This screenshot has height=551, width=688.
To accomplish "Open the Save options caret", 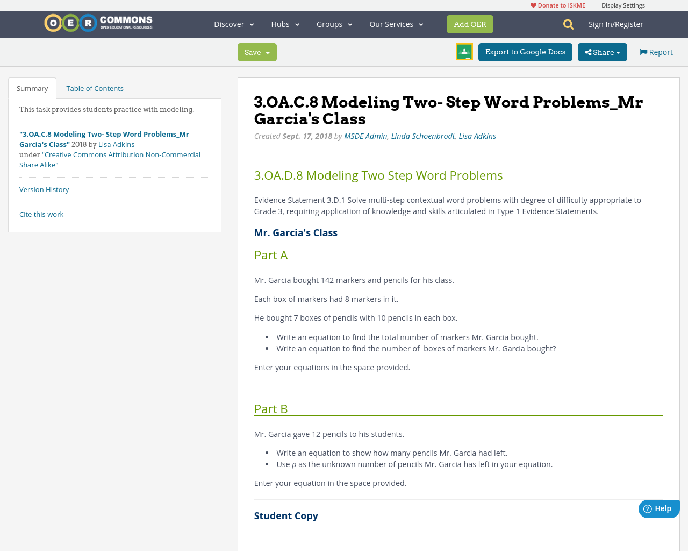I will 267,52.
